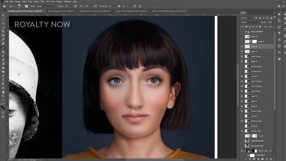The image size is (286, 161).
Task: Click the search icon at top right
Action: (283, 6)
